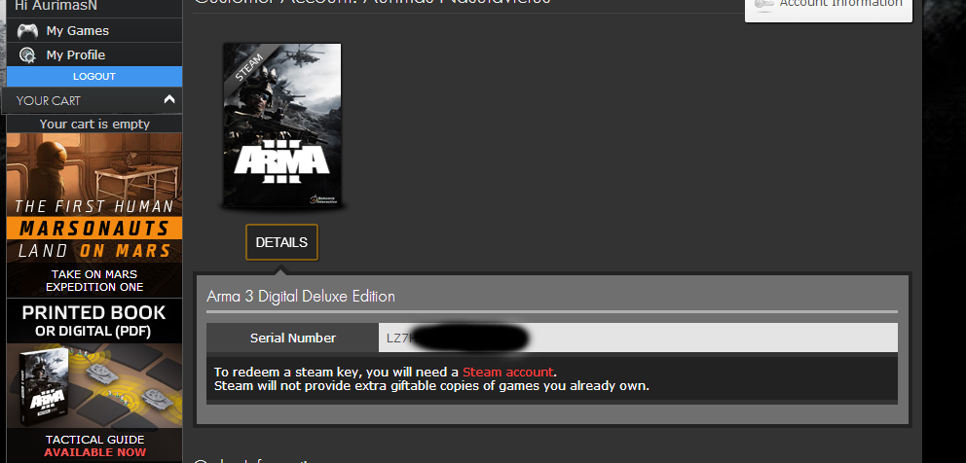Click the keys icon on Account Information
966x463 pixels.
(x=764, y=5)
